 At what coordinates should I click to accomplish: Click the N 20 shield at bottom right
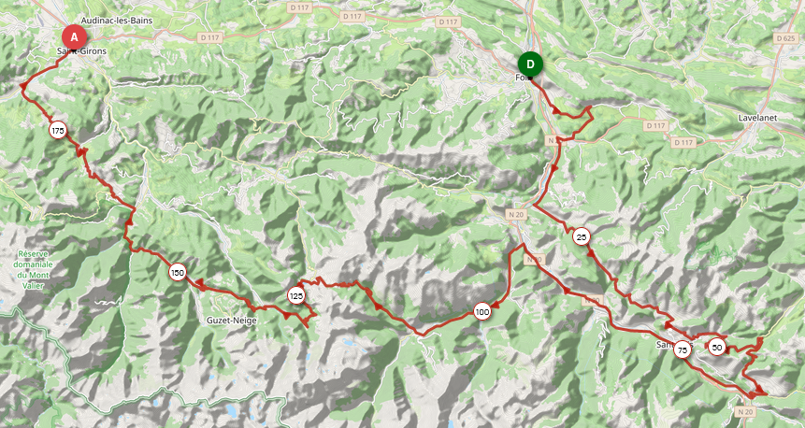click(x=745, y=411)
